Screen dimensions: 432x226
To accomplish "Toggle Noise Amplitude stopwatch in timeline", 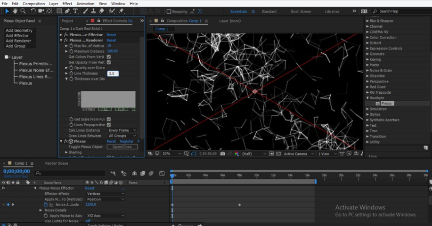I will (x=46, y=205).
